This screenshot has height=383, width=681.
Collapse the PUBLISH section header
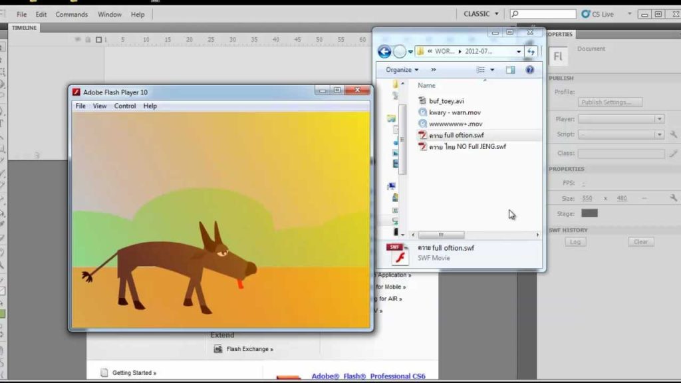coord(561,78)
